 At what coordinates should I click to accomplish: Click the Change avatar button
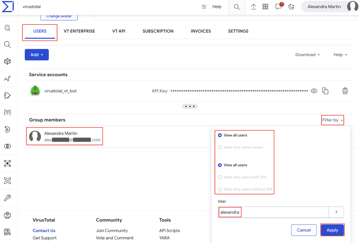(x=59, y=16)
